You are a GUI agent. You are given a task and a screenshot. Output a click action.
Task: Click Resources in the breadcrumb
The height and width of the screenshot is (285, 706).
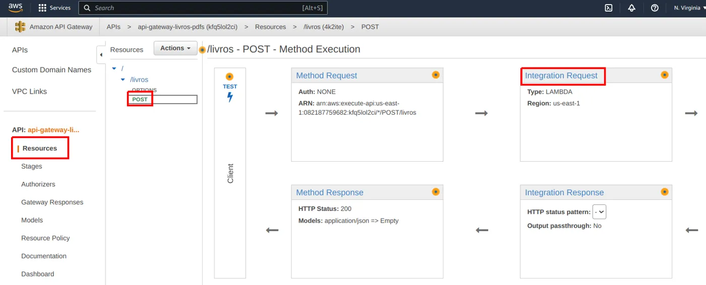pos(270,27)
